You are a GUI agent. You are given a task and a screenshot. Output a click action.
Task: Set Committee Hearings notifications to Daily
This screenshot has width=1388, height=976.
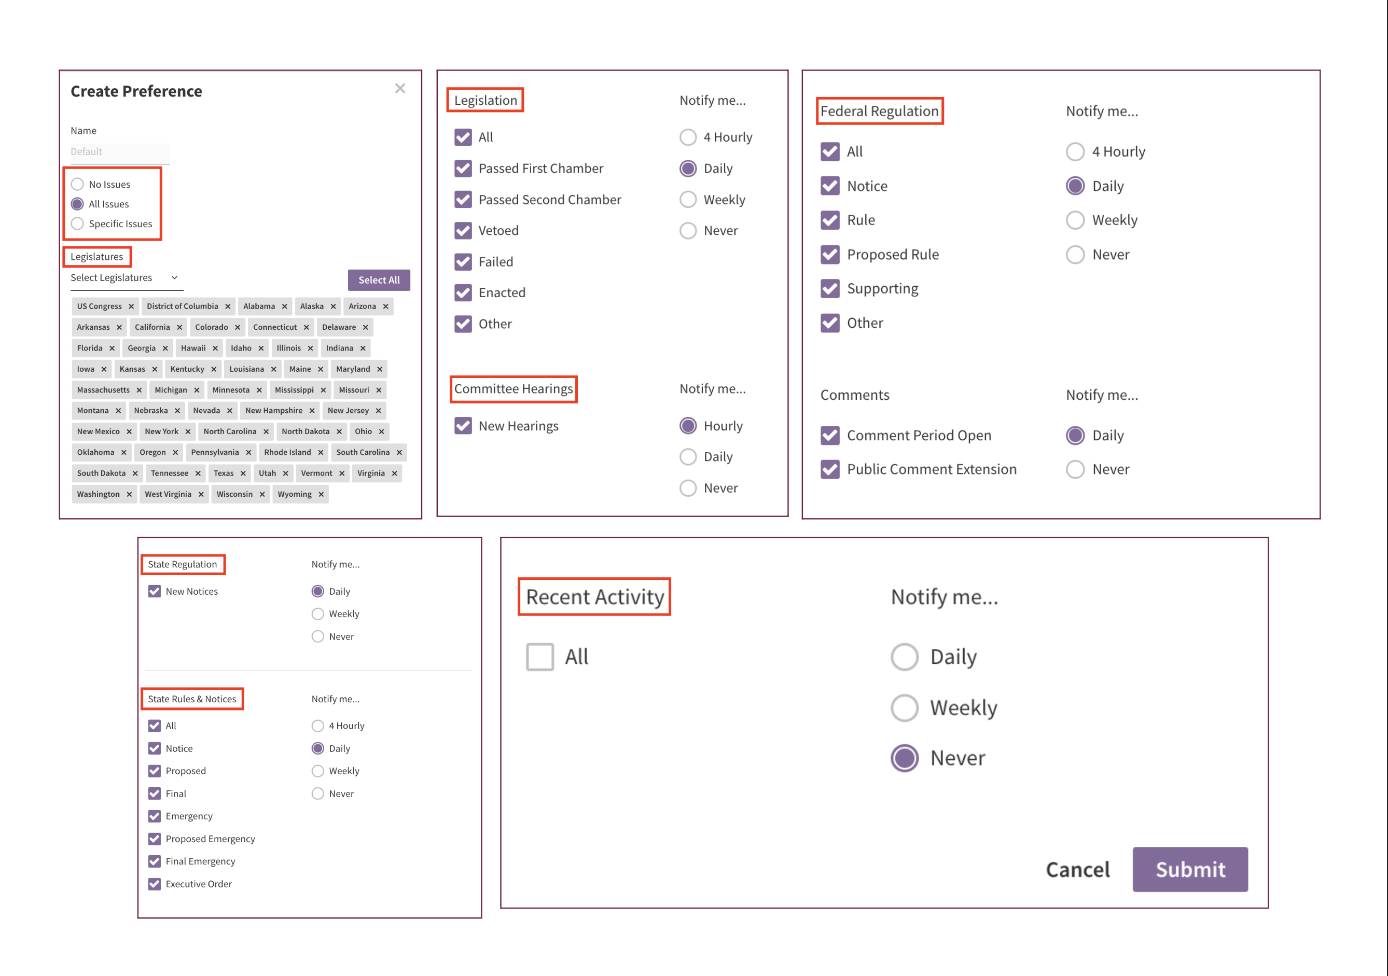point(688,457)
